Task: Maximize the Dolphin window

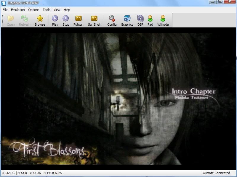Action: 220,2
